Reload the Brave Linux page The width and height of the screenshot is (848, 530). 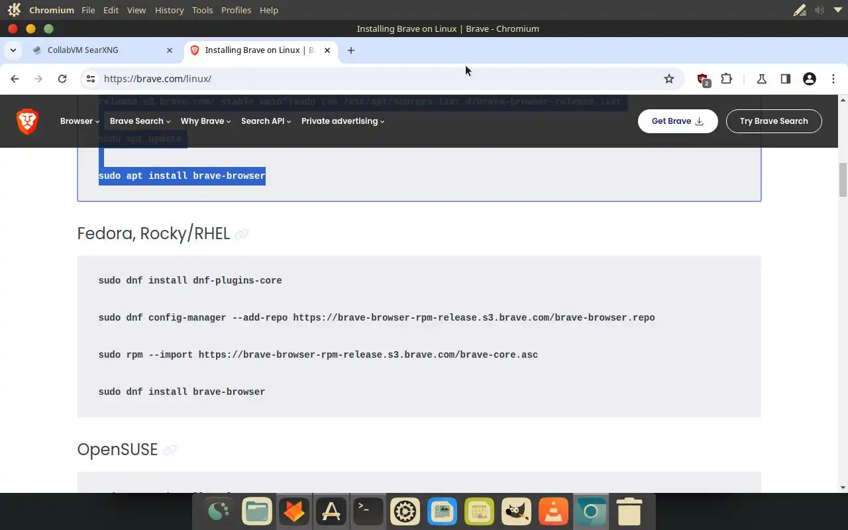(x=62, y=79)
